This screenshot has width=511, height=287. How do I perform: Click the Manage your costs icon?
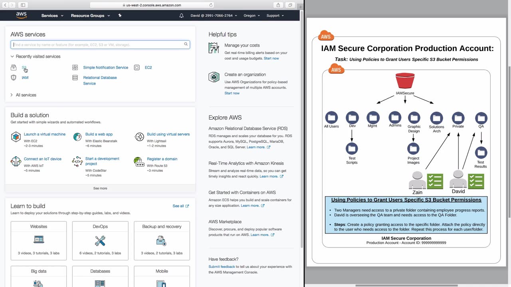click(x=214, y=48)
